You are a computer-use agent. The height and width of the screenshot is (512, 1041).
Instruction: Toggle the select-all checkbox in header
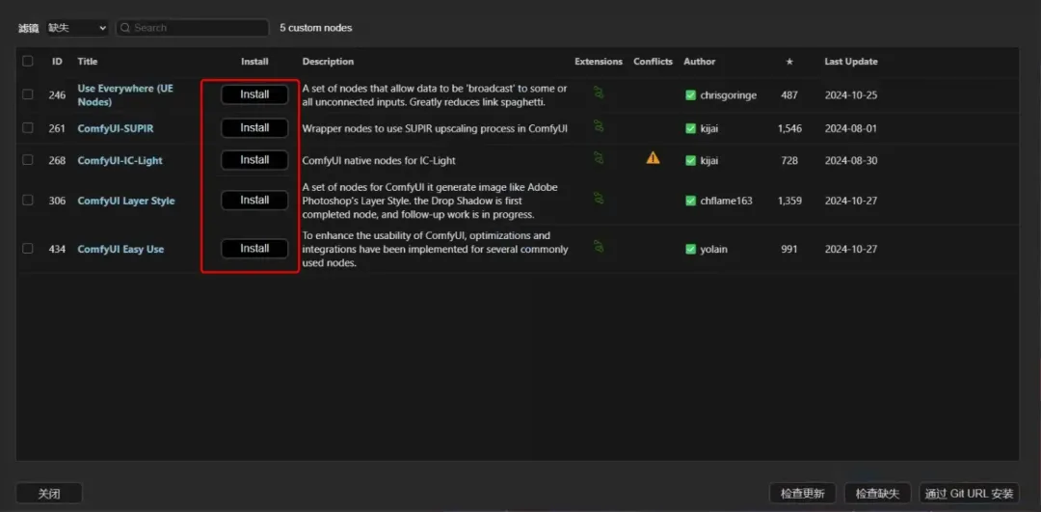27,61
